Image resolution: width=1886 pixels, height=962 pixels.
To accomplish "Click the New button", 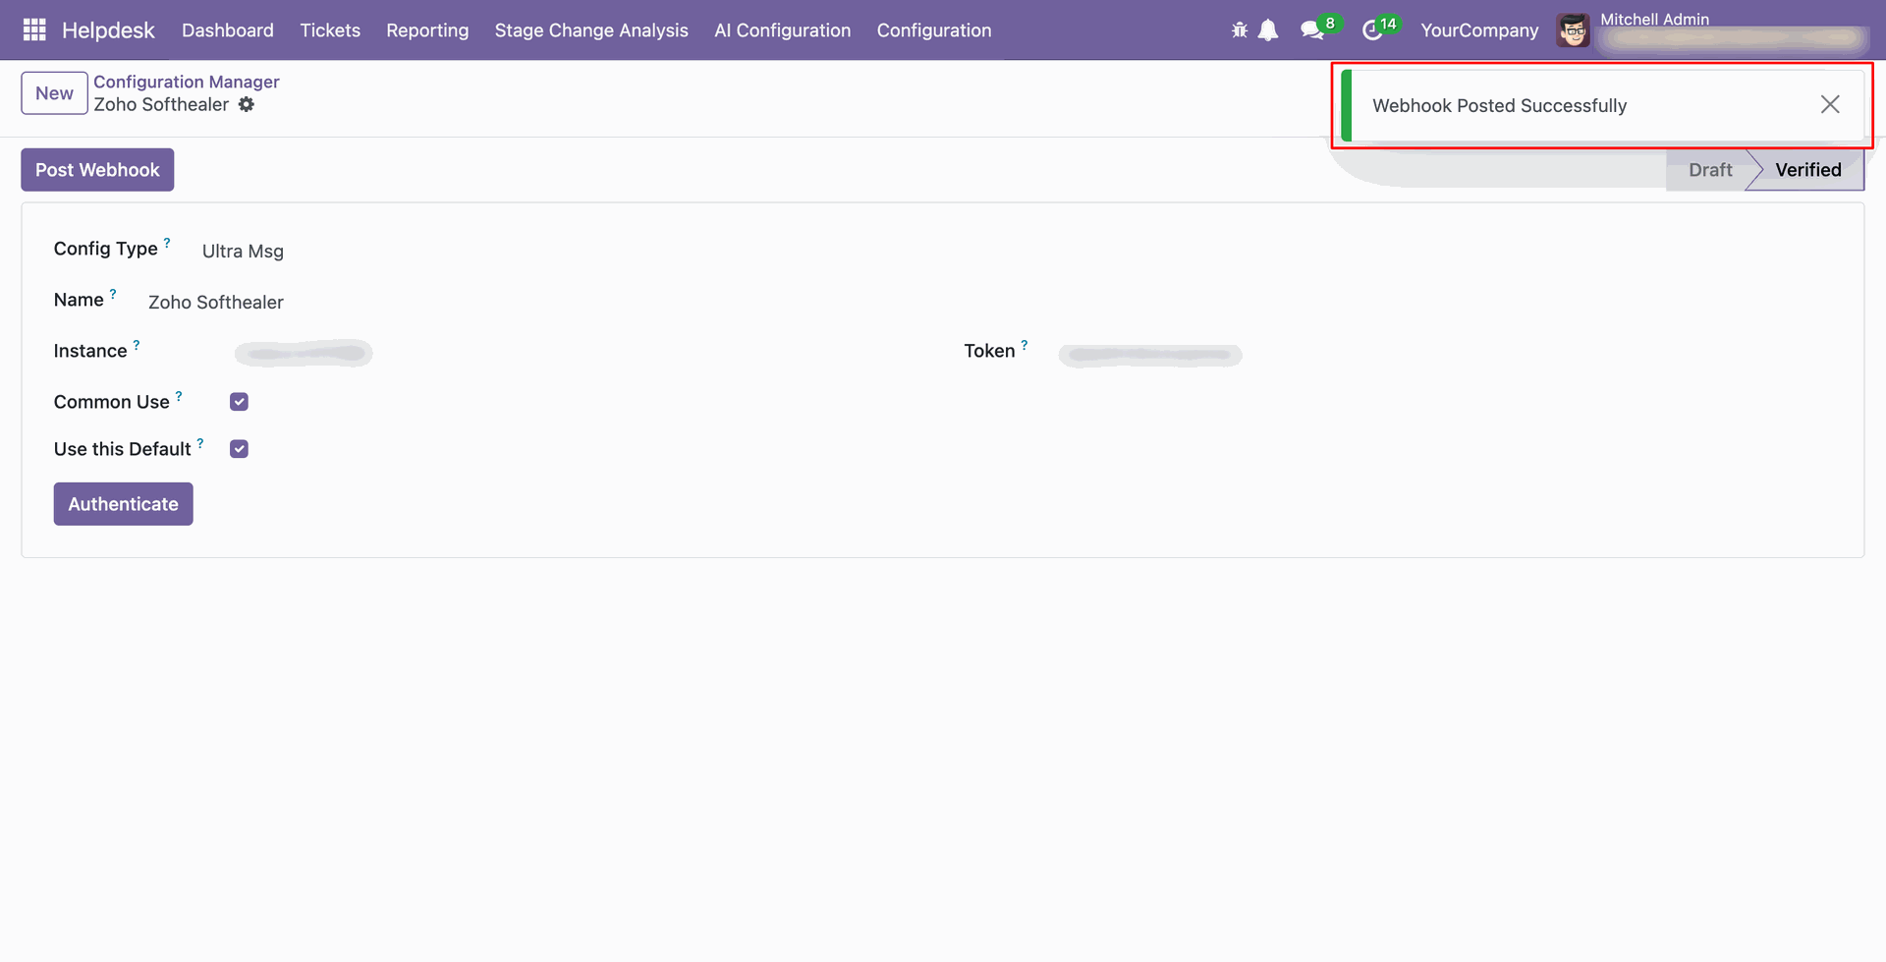I will 54,93.
